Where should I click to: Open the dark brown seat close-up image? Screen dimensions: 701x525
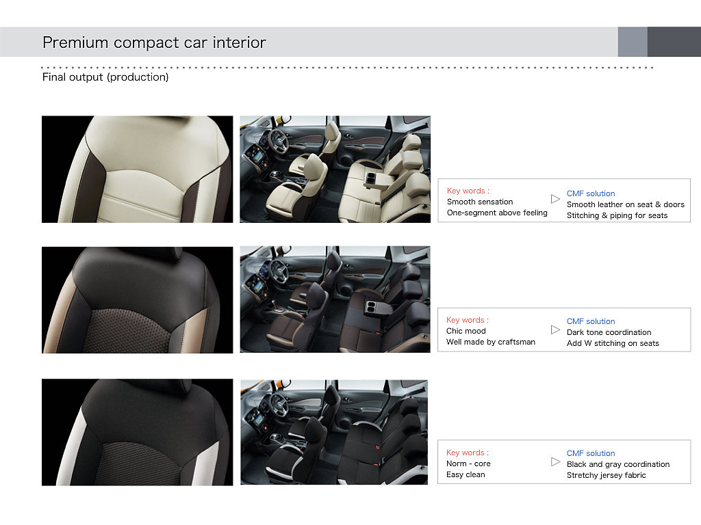coord(137,300)
